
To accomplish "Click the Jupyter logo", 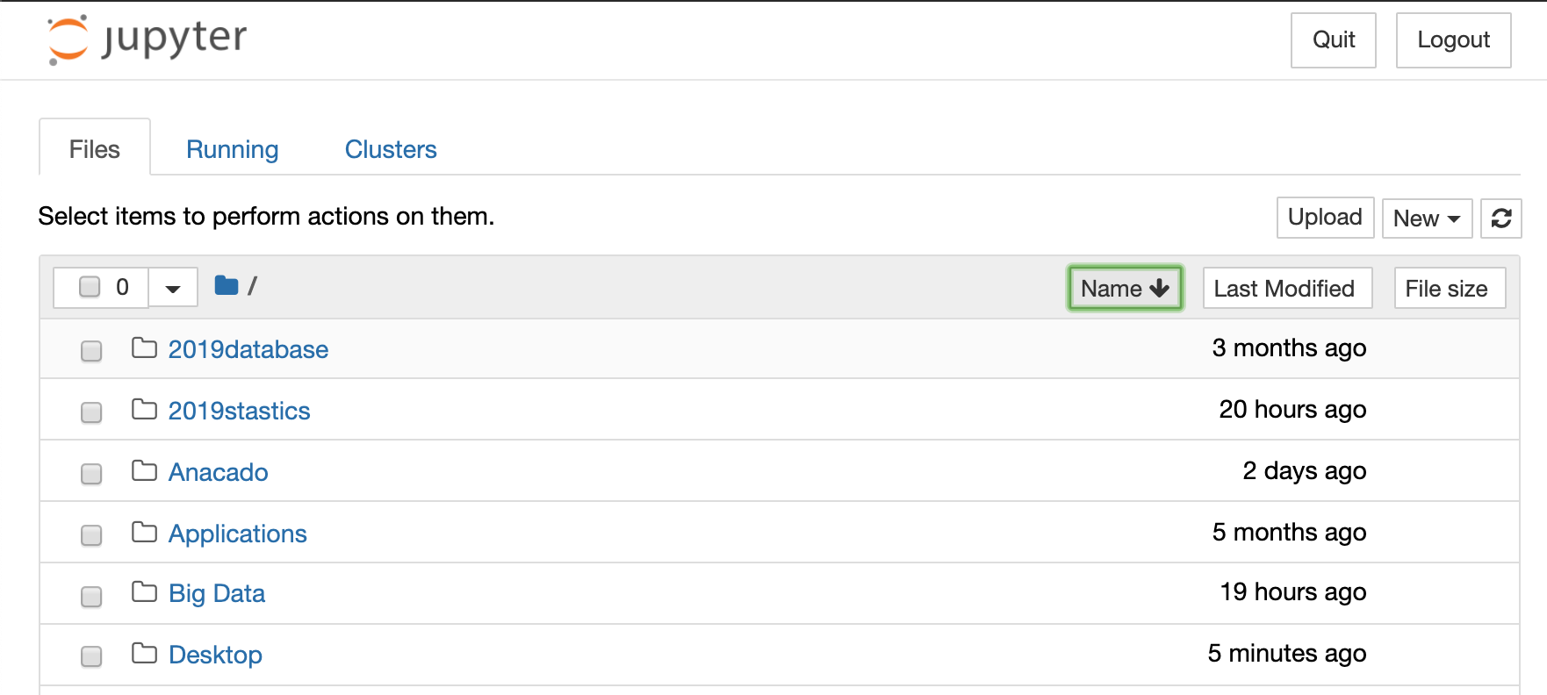I will pyautogui.click(x=148, y=39).
